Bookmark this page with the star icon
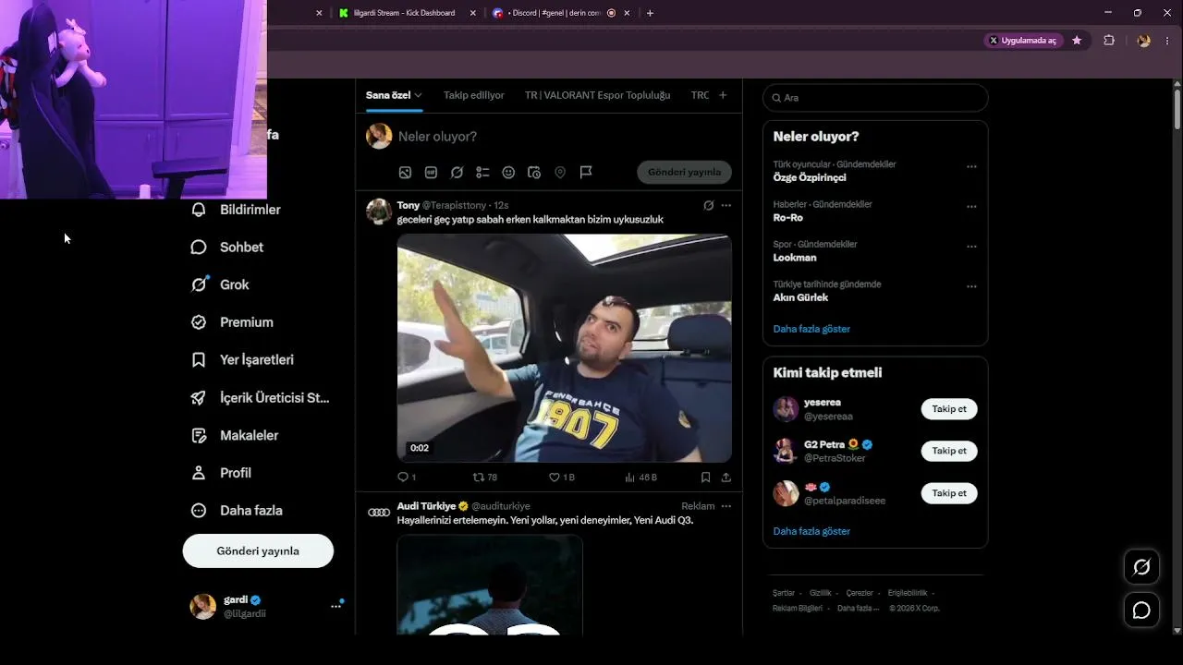 tap(1077, 41)
